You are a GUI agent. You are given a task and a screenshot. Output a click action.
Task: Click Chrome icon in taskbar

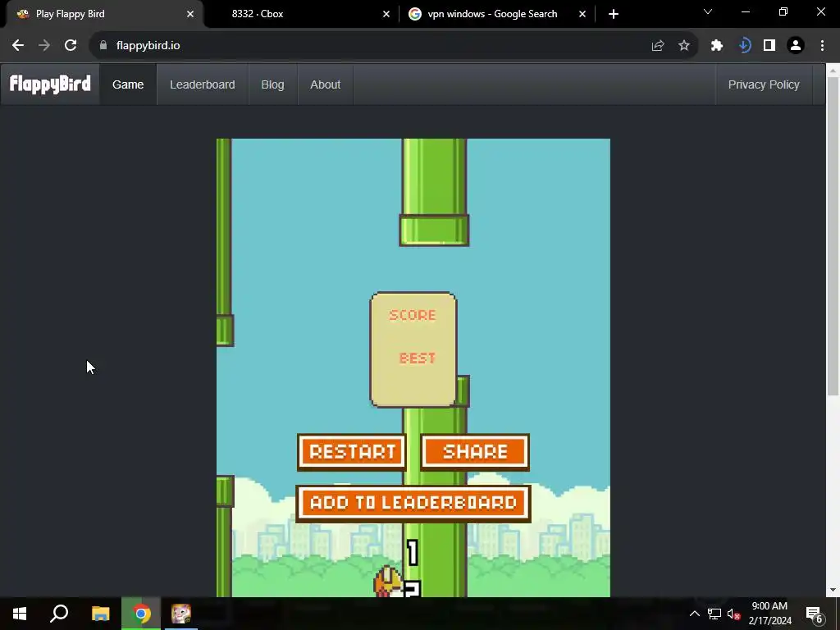point(141,614)
